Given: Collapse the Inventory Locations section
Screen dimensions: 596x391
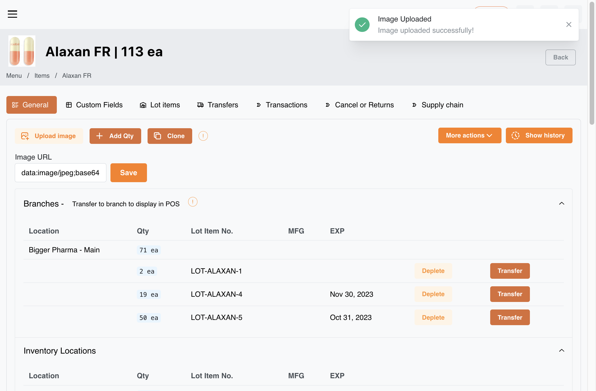Looking at the screenshot, I should click(562, 350).
